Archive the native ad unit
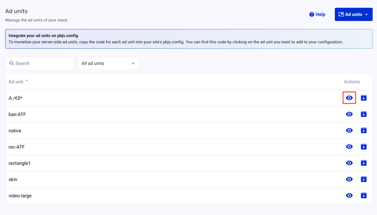 (363, 131)
